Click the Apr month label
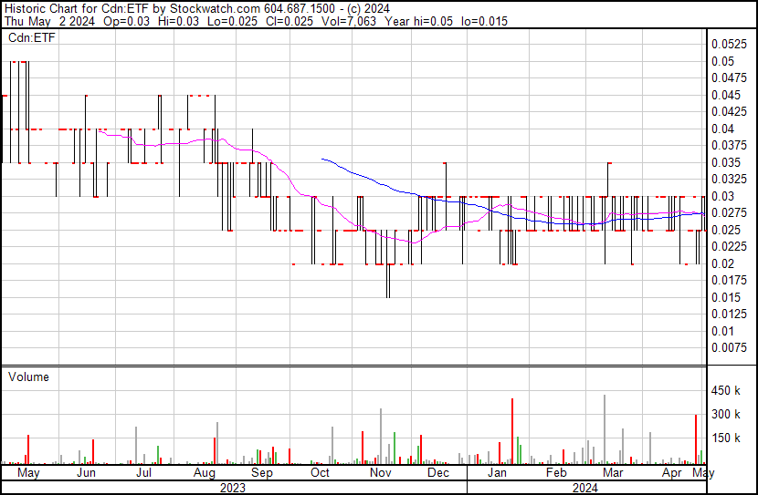 tap(672, 473)
